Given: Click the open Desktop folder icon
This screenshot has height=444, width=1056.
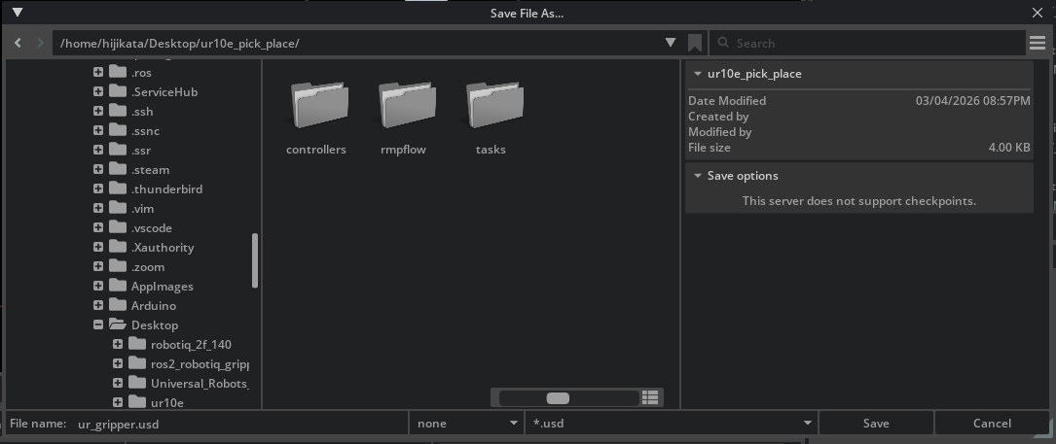Looking at the screenshot, I should tap(118, 324).
